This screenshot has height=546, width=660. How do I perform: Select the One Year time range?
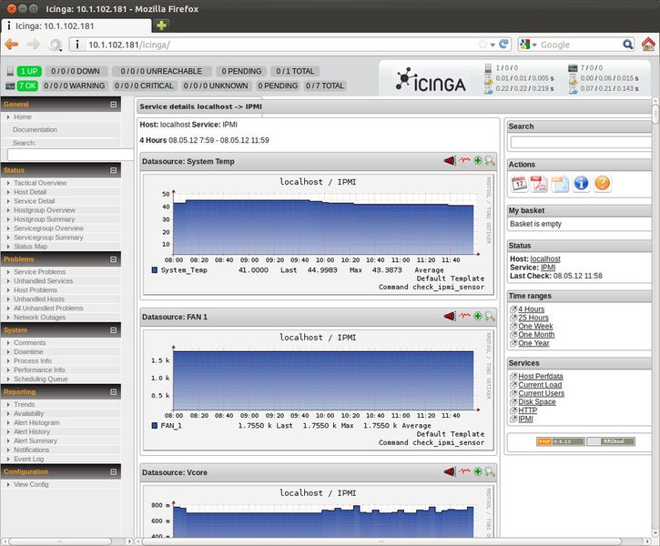click(x=533, y=343)
